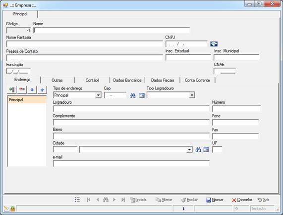Open the Cep registration form icon
283x215 pixels.
pos(142,95)
